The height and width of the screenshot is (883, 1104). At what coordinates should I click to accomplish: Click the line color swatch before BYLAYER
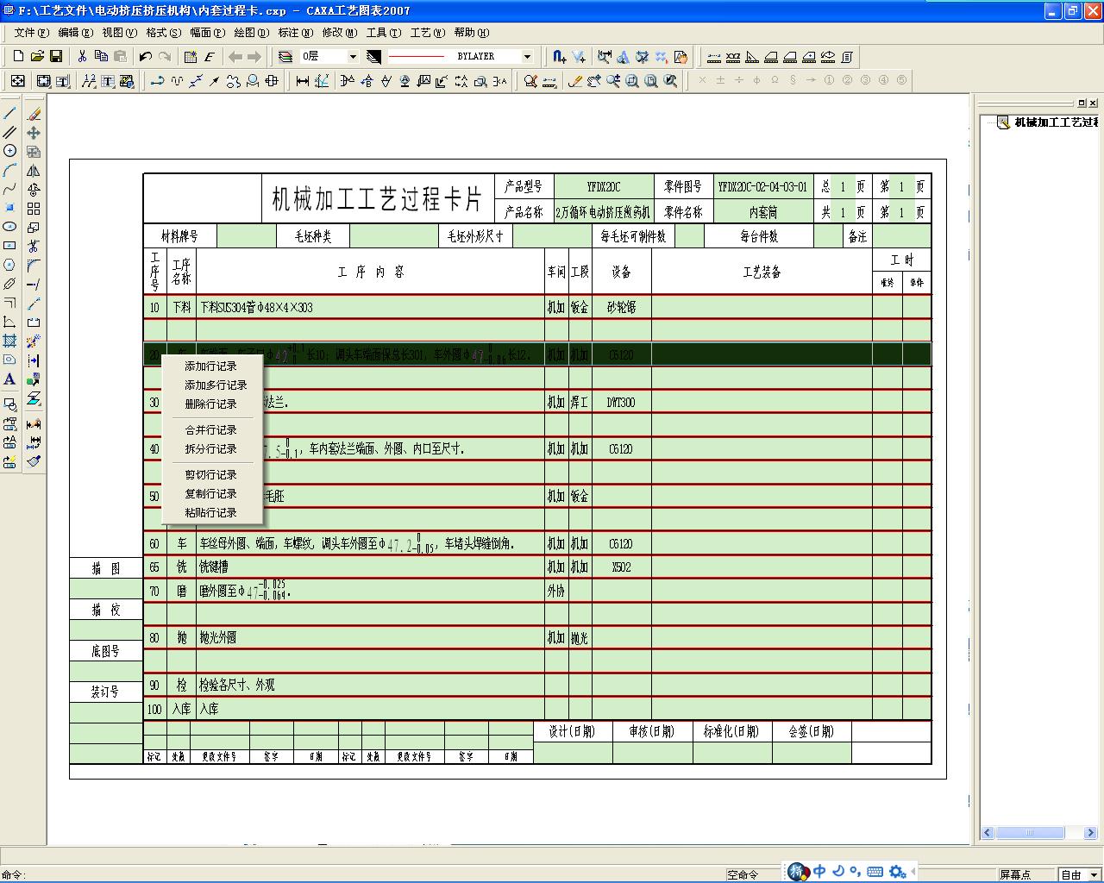click(x=373, y=57)
